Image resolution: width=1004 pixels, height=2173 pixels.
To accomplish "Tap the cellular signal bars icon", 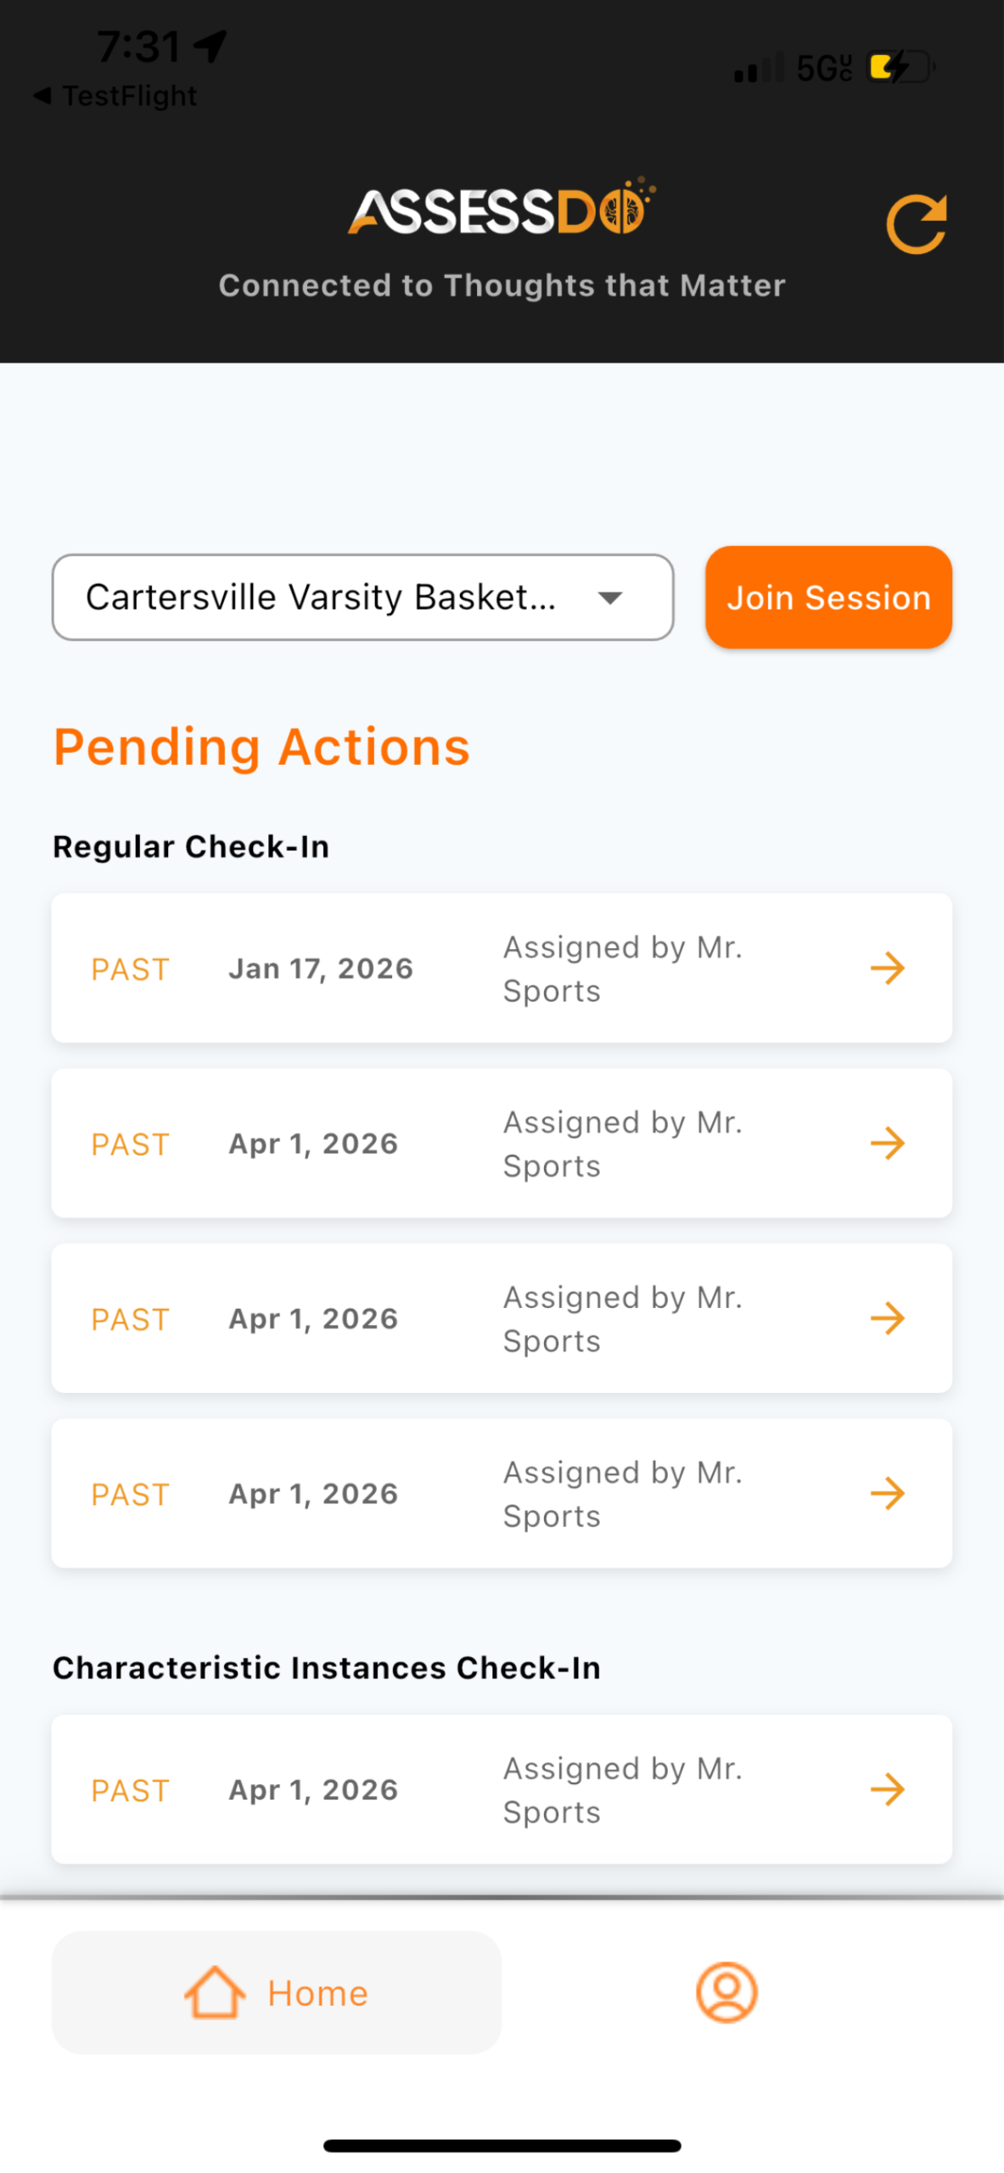I will pos(758,68).
